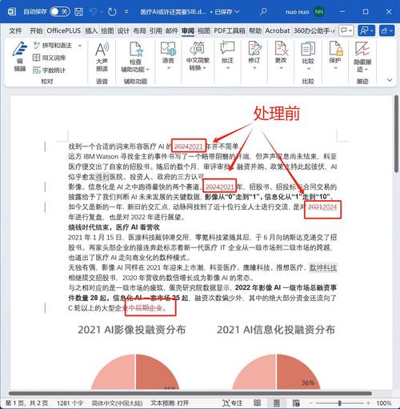This screenshot has height=409, width=400.
Task: Click the Word application icon in title bar
Action: [12, 12]
